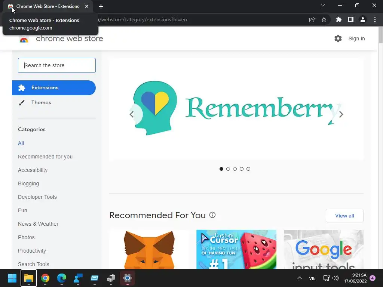This screenshot has width=383, height=287.
Task: Open the Chrome profile avatar icon
Action: coord(363,19)
